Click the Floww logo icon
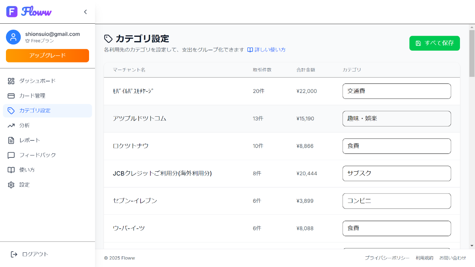The width and height of the screenshot is (475, 267). point(12,11)
